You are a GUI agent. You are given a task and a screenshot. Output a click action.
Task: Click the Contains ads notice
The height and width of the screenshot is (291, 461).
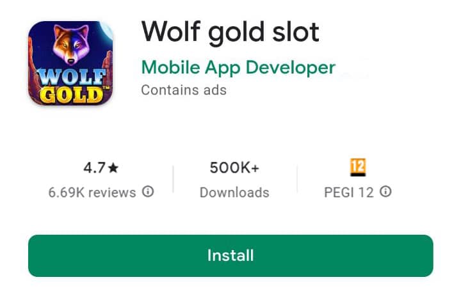pyautogui.click(x=184, y=90)
